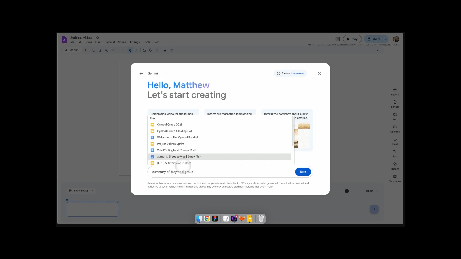Close the Gemini dialog
461x259 pixels.
tap(319, 73)
